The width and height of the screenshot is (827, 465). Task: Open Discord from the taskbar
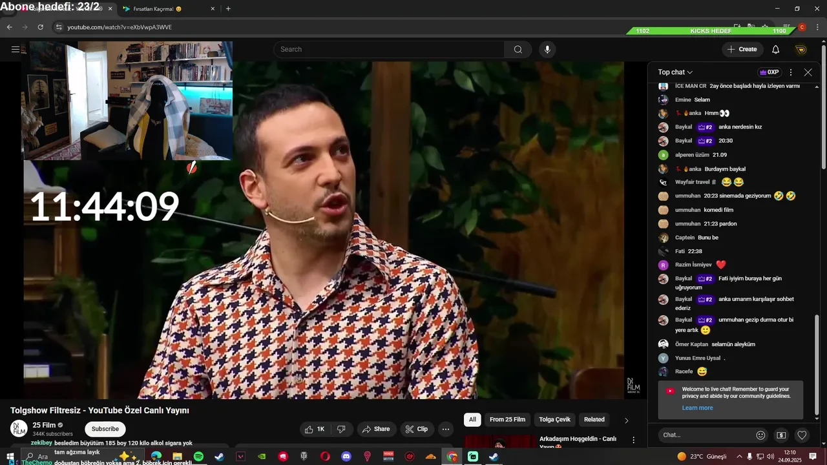click(346, 457)
